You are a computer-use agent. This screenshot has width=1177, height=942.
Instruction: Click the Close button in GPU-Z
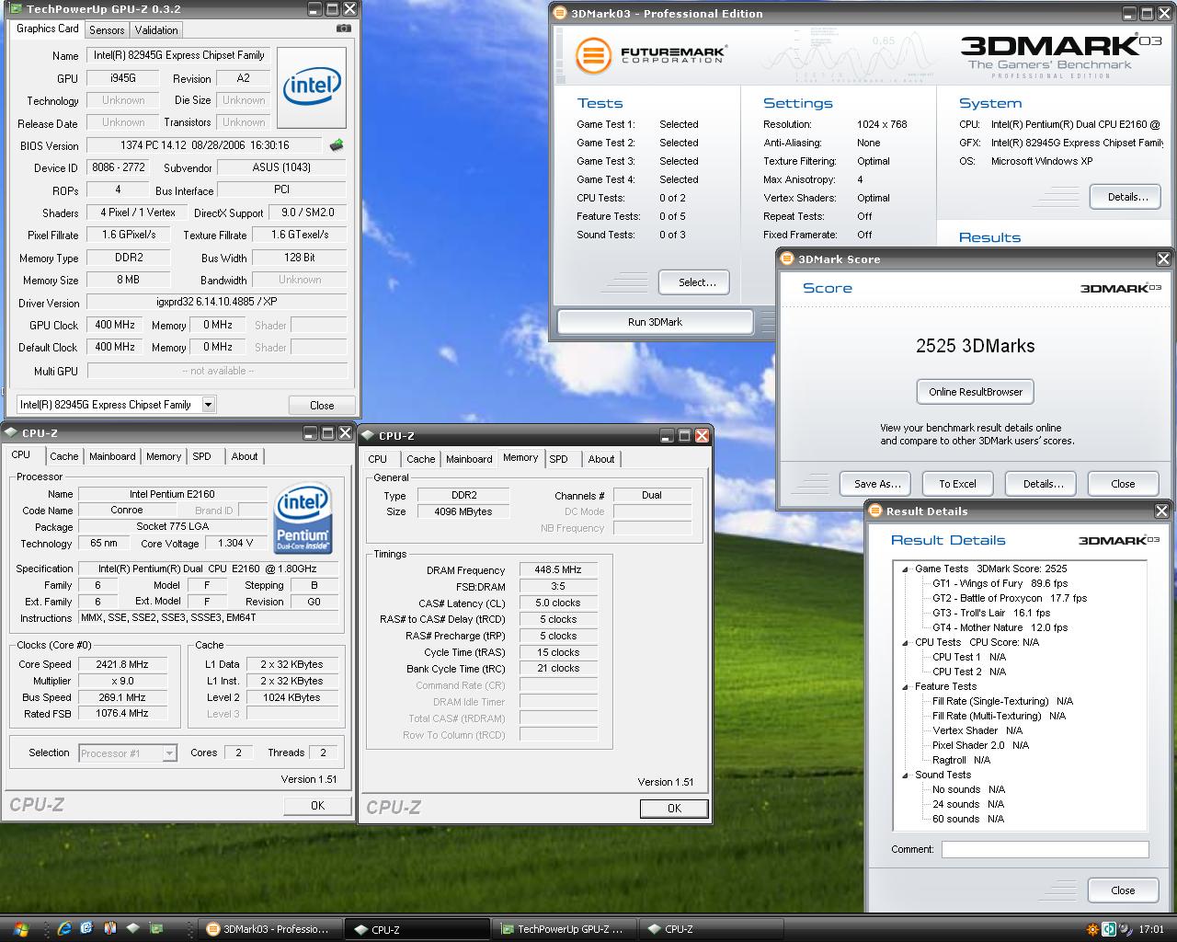pos(322,405)
